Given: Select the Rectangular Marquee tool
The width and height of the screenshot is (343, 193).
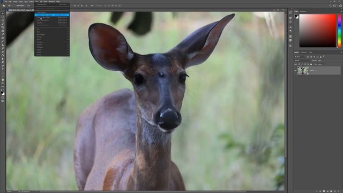Looking at the screenshot, I should click(3, 17).
